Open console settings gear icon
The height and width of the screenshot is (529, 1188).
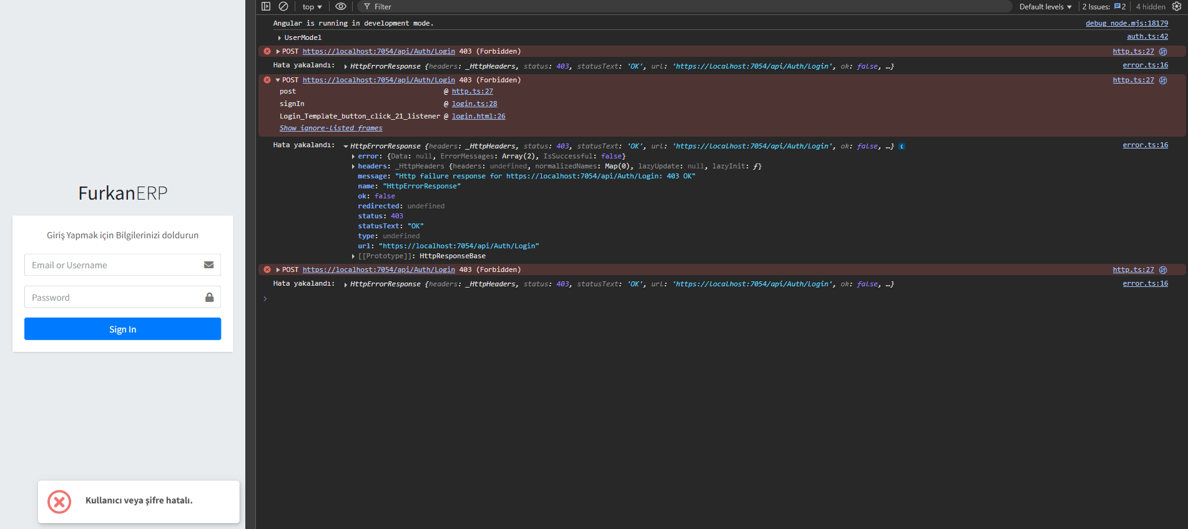coord(1177,6)
